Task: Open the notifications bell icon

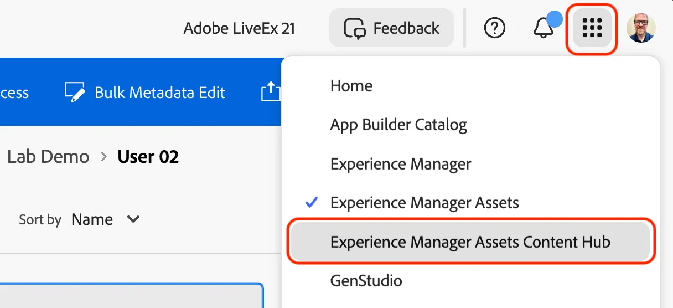Action: (544, 28)
